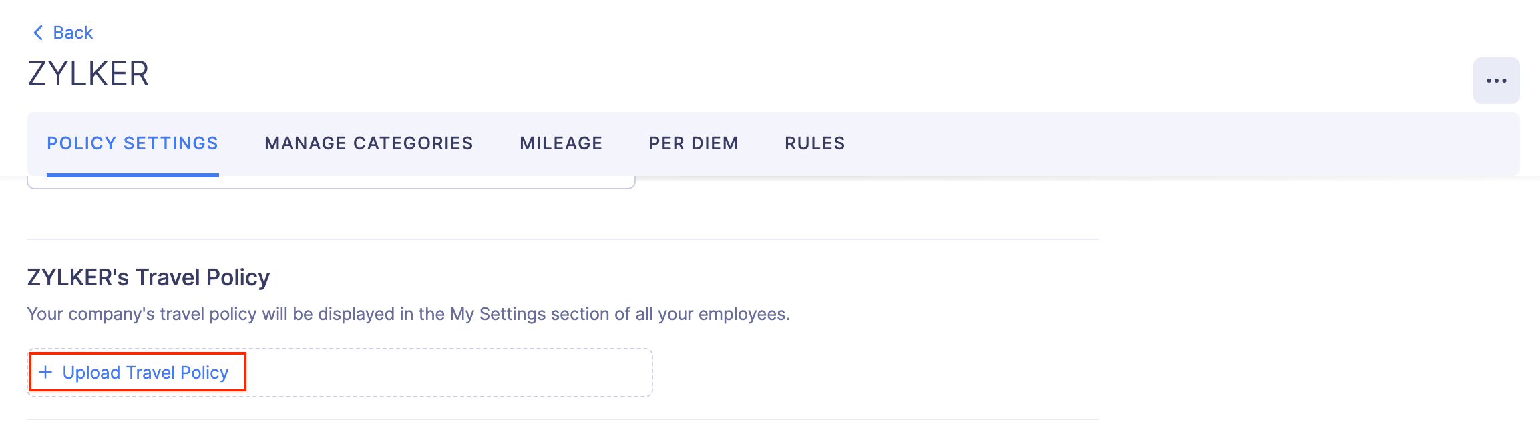Return to the POLICY SETTINGS tab

[132, 143]
